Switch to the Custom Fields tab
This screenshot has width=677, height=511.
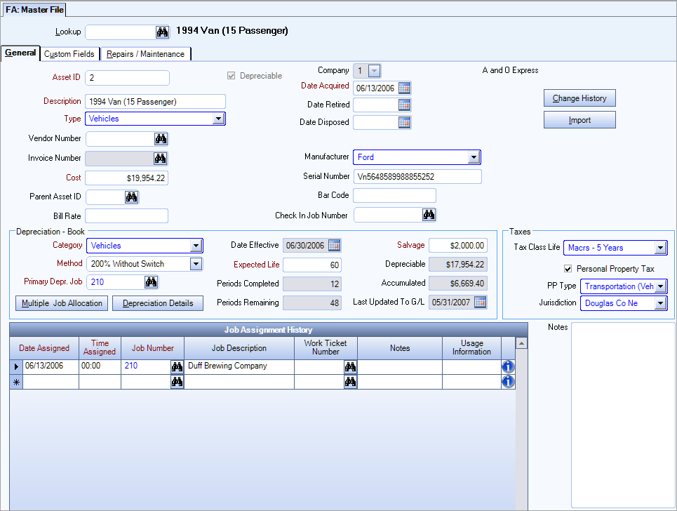[69, 53]
